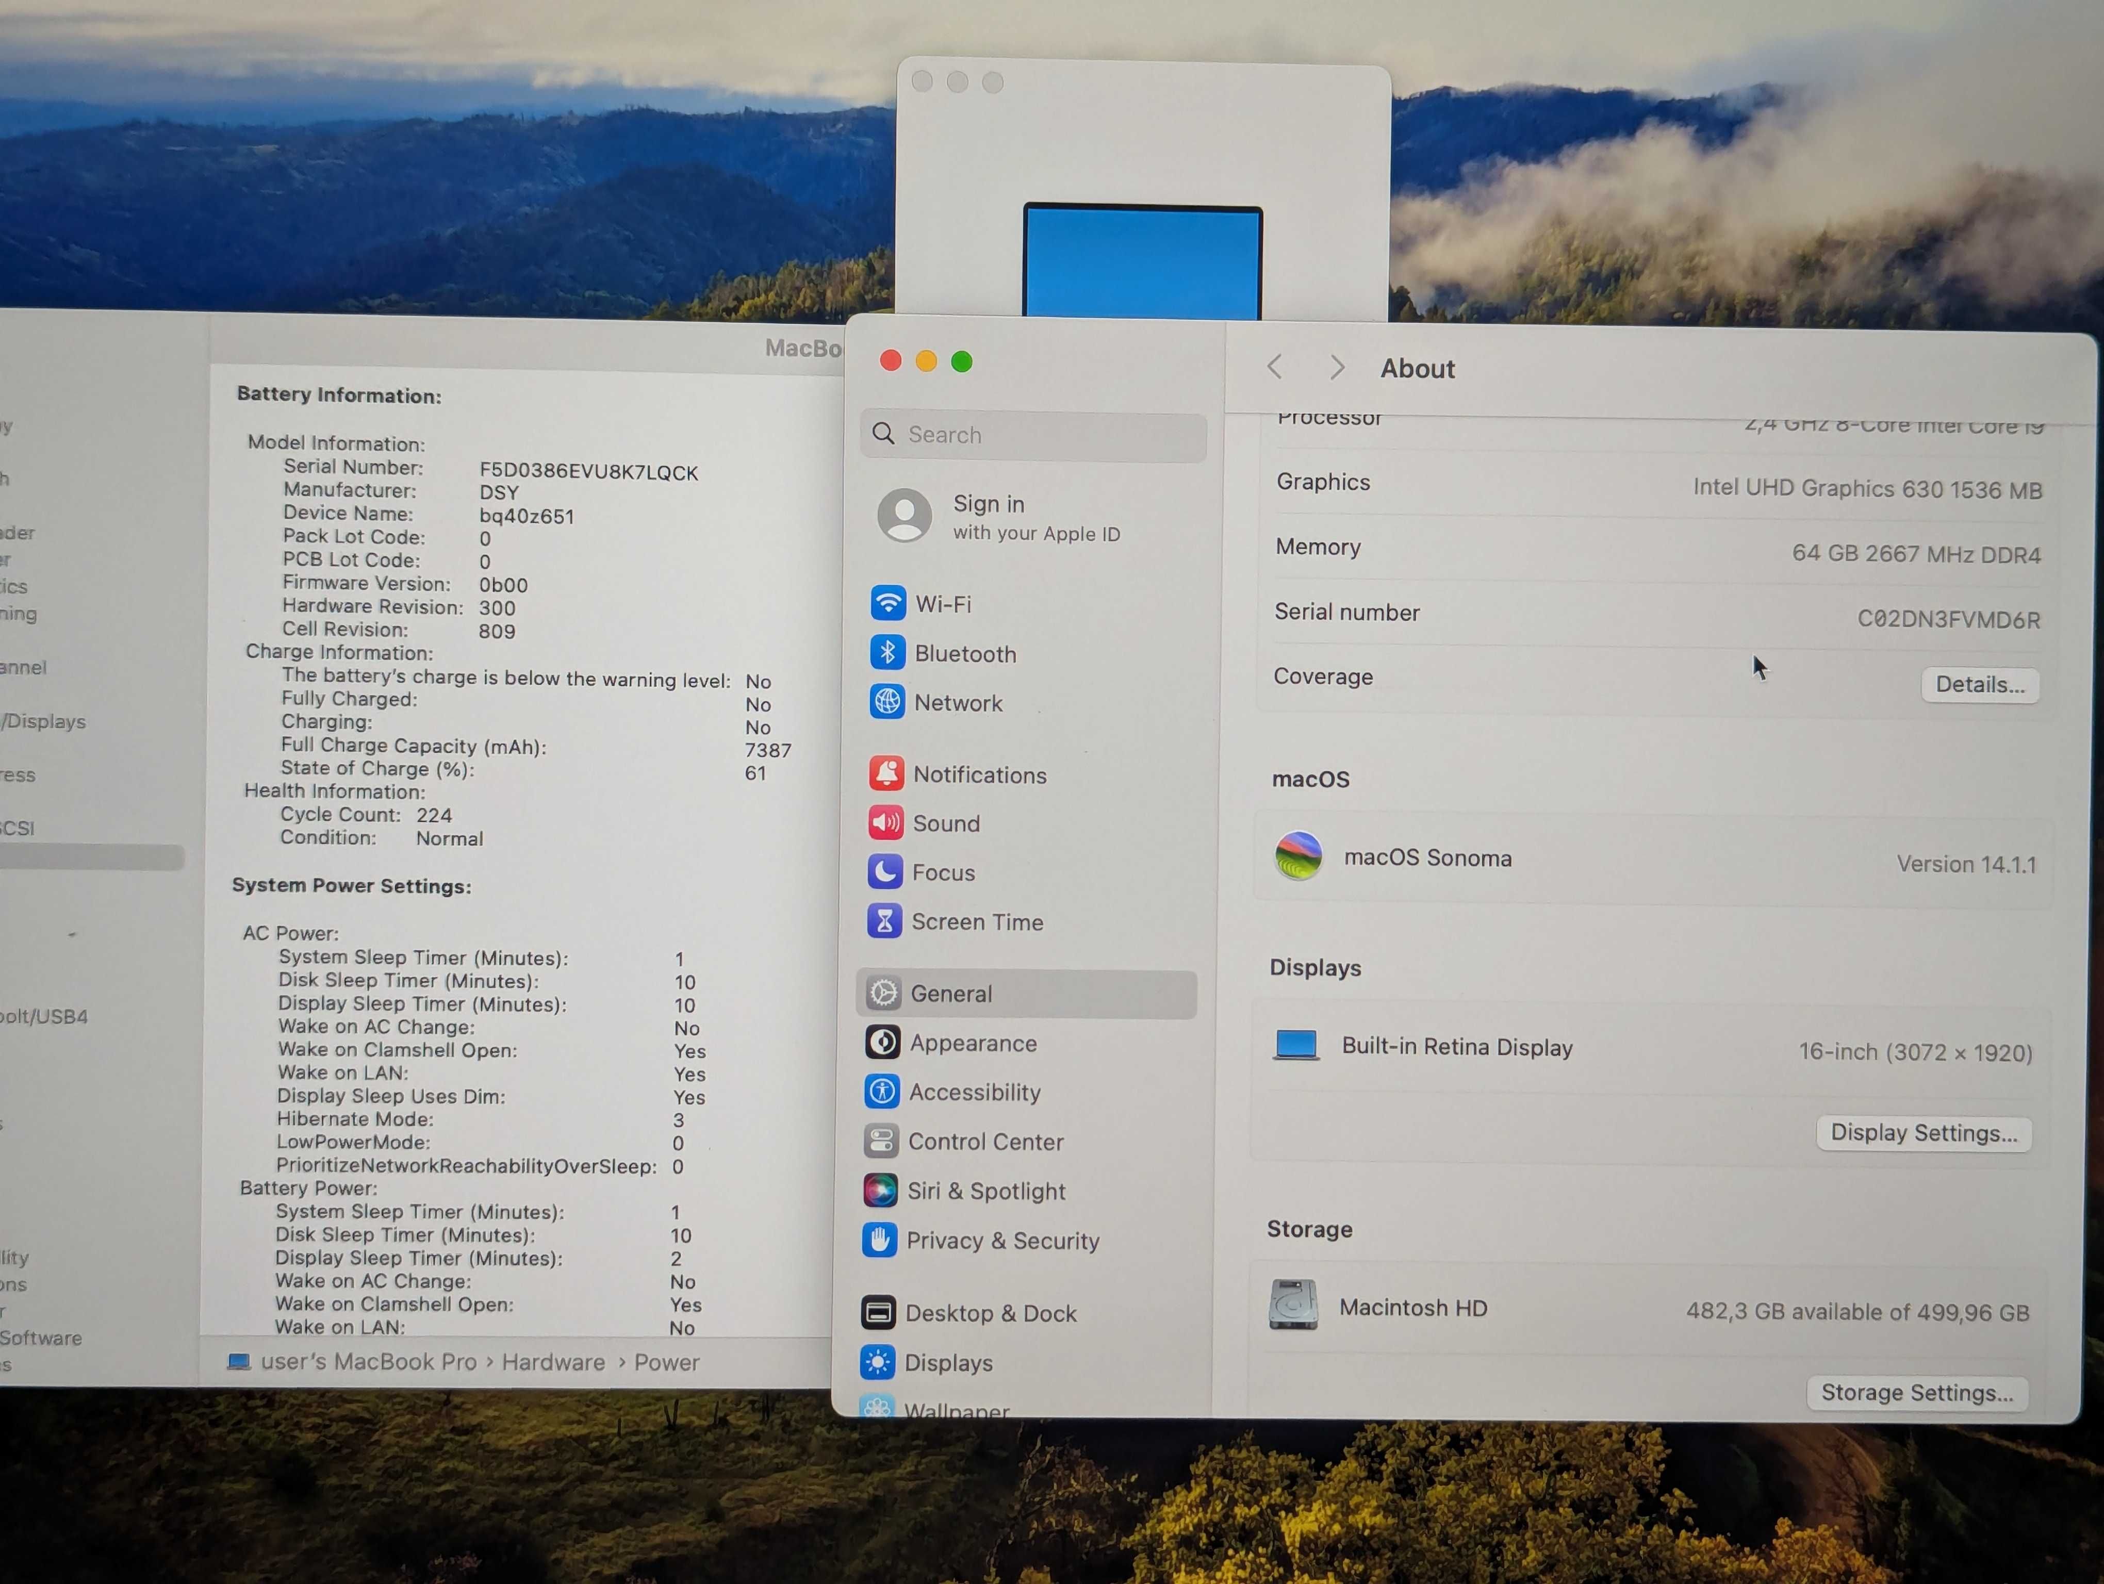2104x1584 pixels.
Task: Click the blue laptop image in rear window
Action: click(1142, 260)
